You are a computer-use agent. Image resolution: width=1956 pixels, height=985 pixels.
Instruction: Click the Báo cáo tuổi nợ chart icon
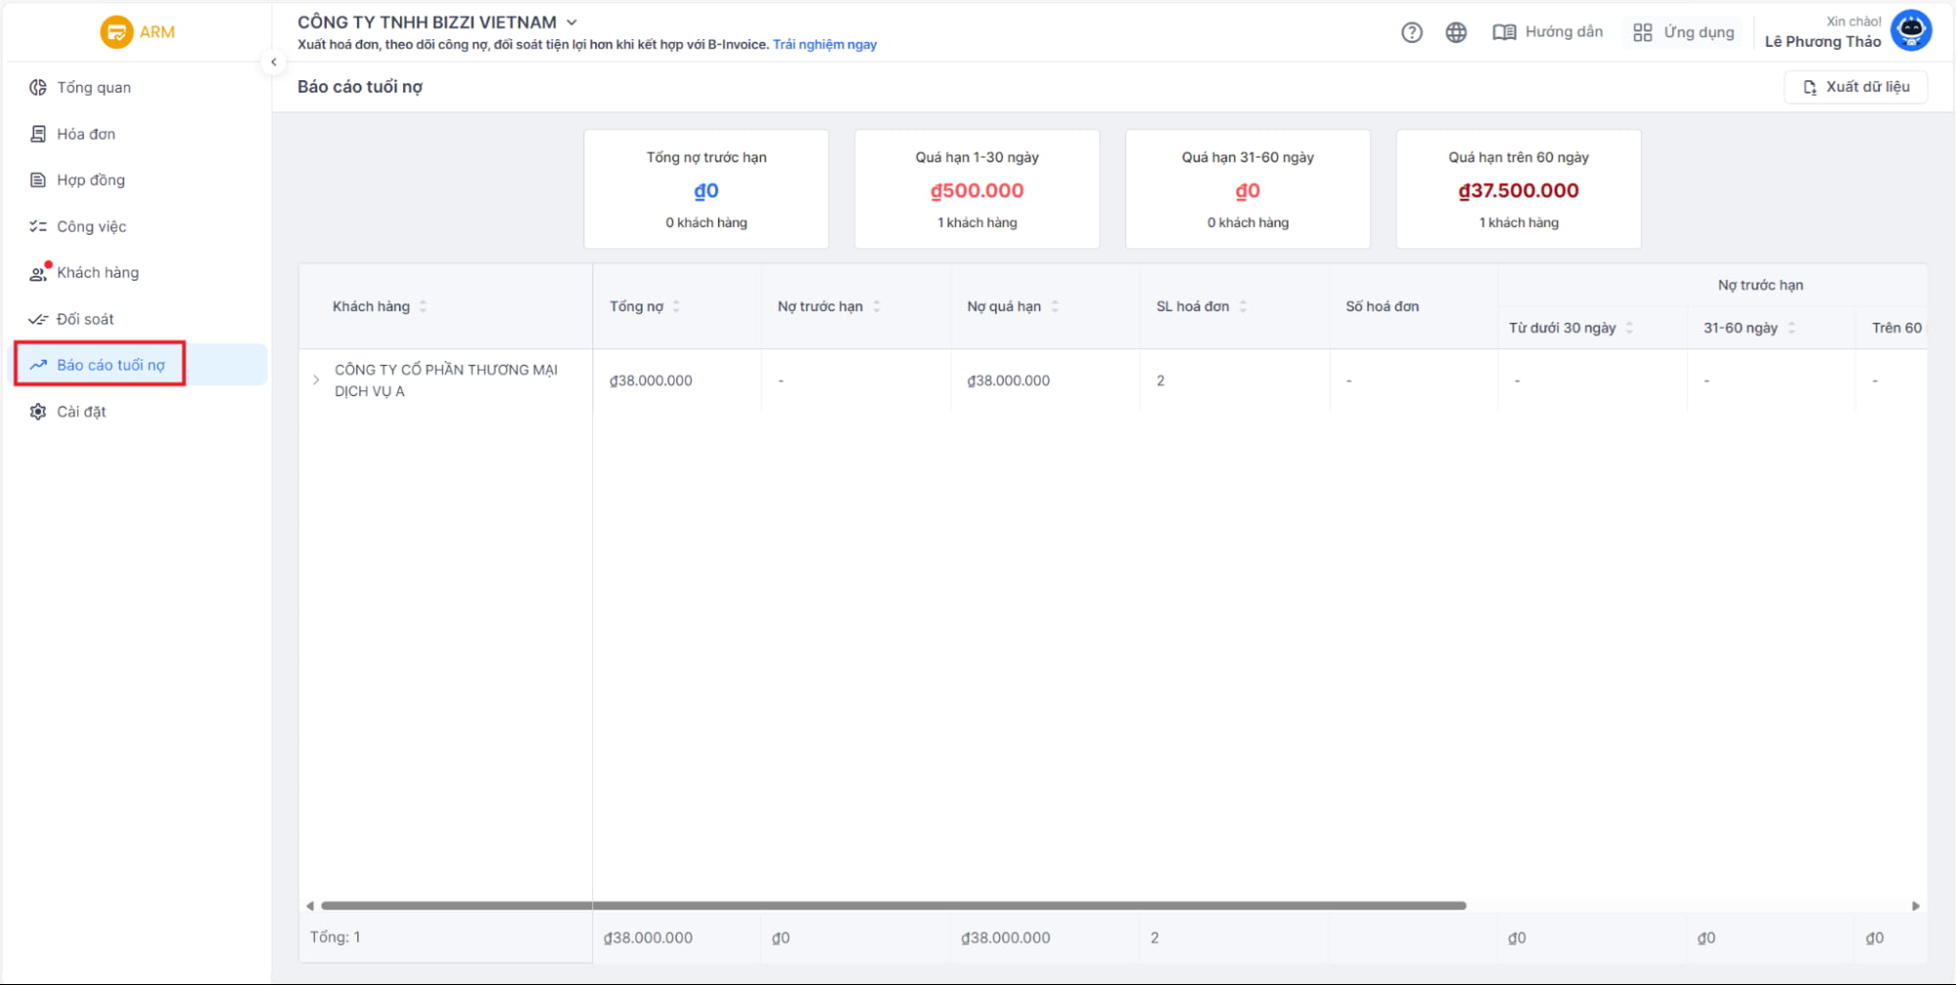point(38,365)
